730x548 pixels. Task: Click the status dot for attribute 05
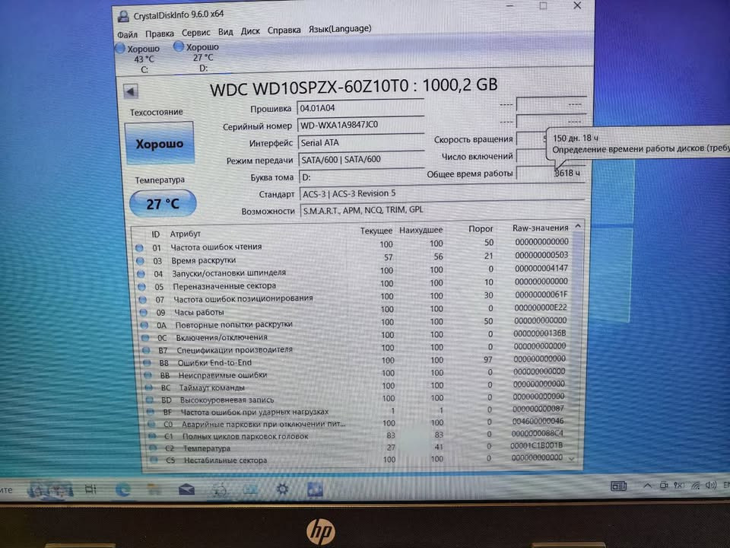coord(140,286)
